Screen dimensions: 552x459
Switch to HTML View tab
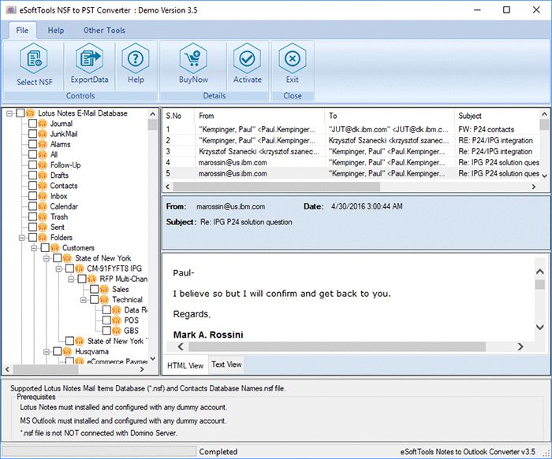point(185,365)
